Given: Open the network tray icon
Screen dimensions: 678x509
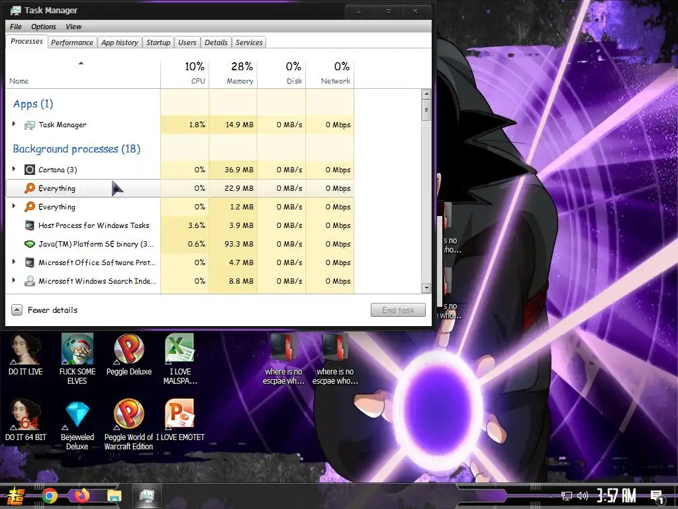Looking at the screenshot, I should [x=567, y=496].
